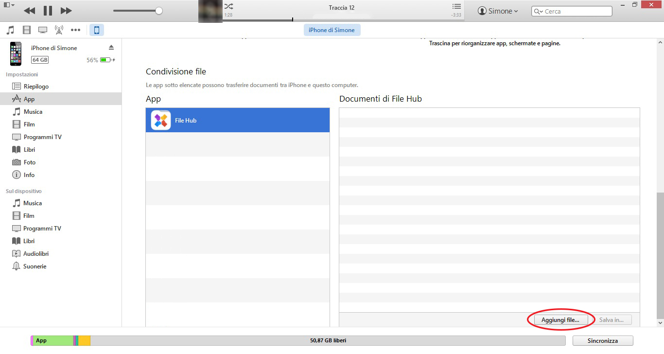Viewport: 664px width, 354px height.
Task: Toggle the shuffle icon
Action: (x=228, y=6)
